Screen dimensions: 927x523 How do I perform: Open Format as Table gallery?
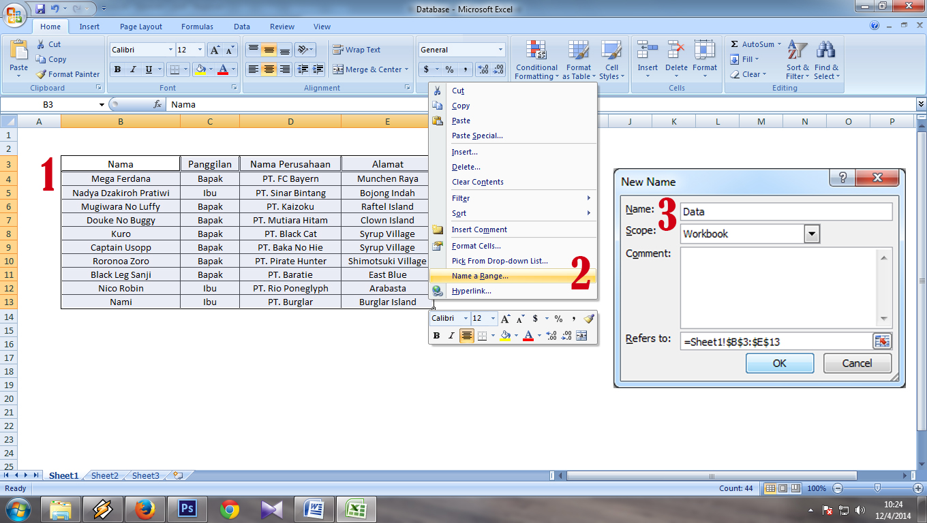tap(578, 59)
